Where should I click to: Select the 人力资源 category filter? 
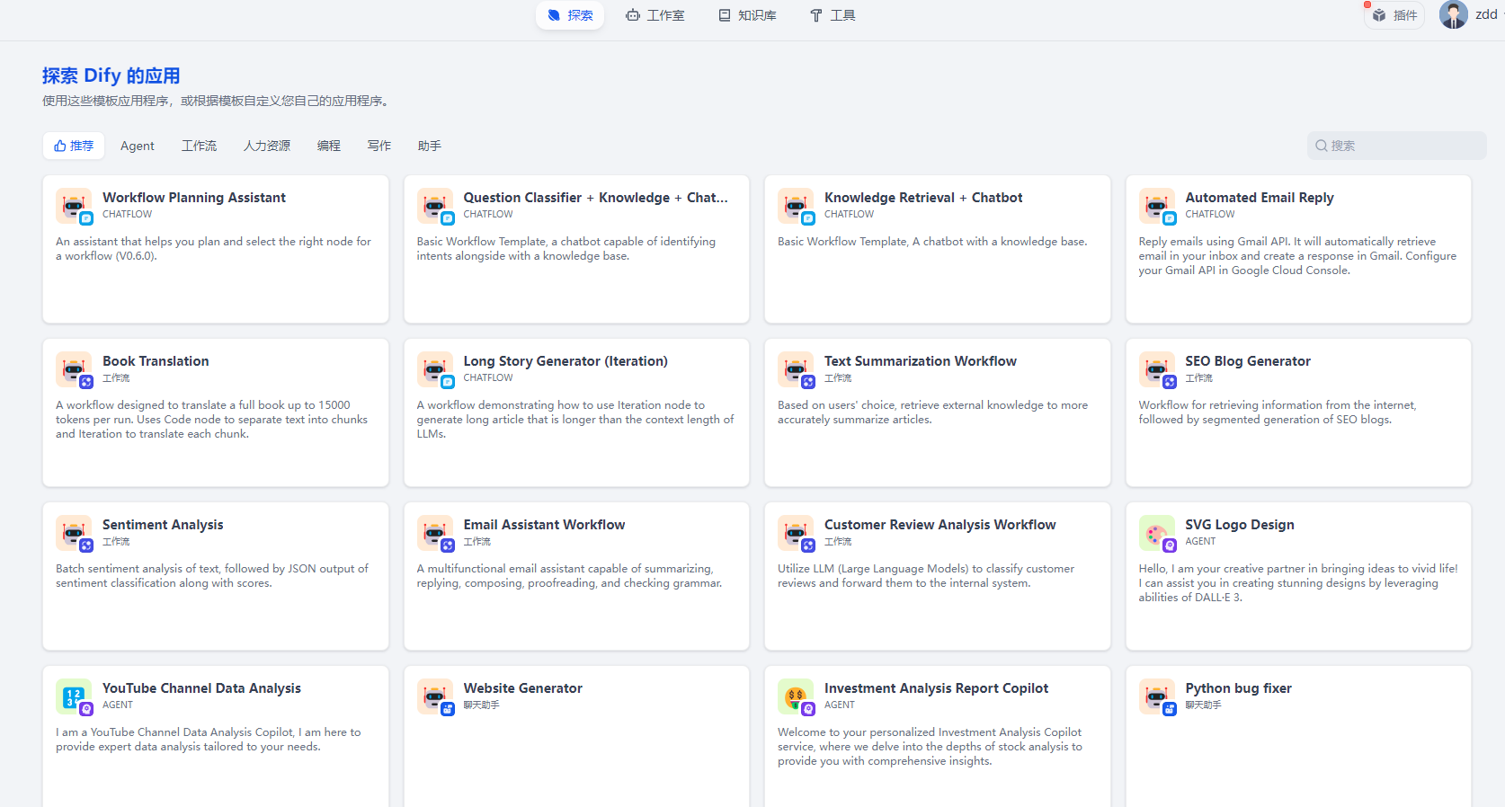pyautogui.click(x=267, y=146)
